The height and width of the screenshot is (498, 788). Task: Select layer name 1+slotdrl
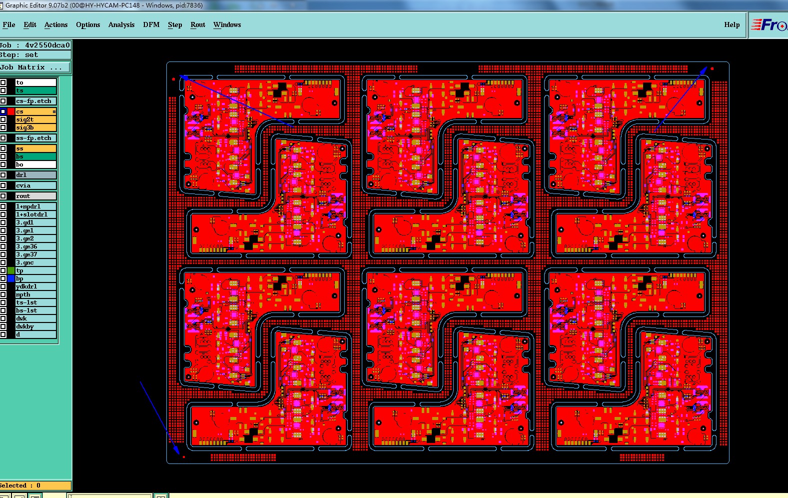(36, 214)
